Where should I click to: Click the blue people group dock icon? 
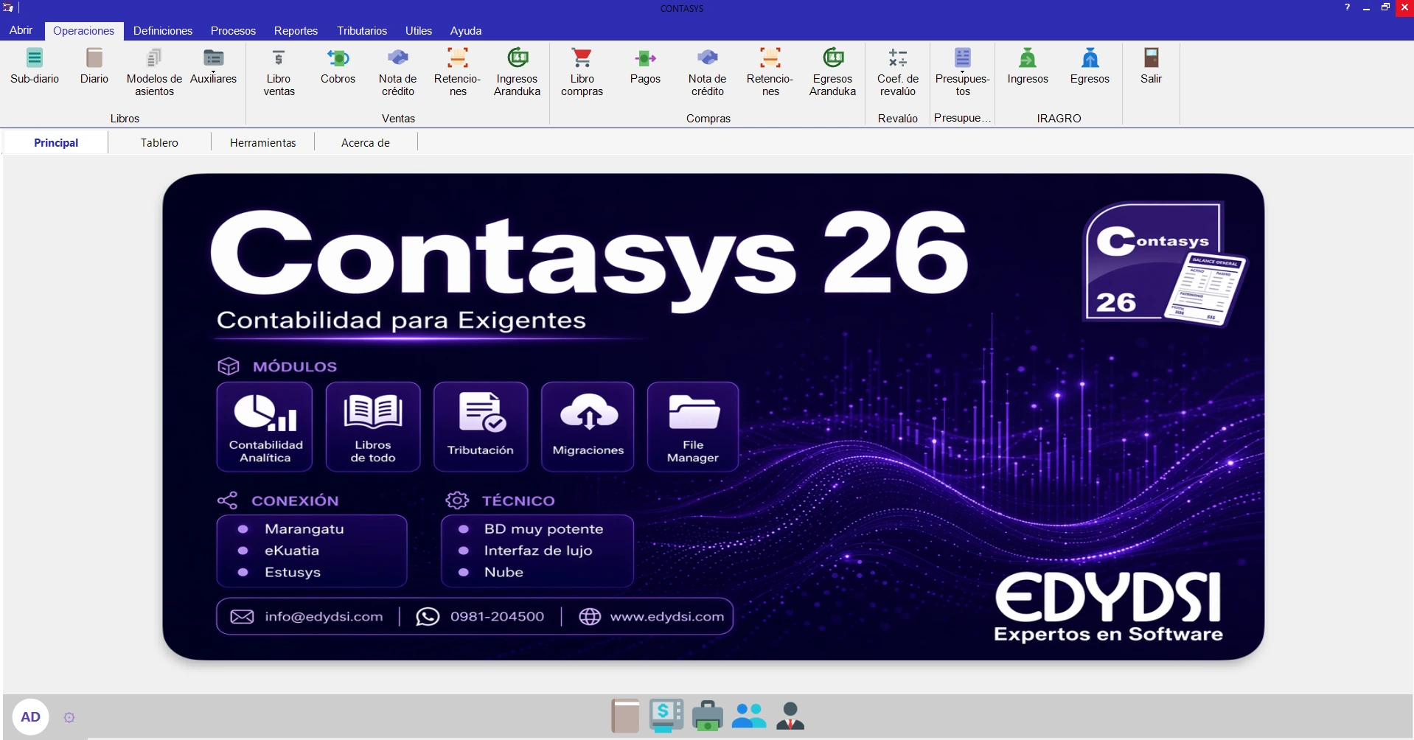(x=749, y=716)
